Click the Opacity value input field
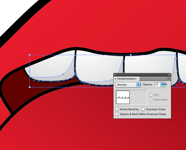 (x=158, y=84)
